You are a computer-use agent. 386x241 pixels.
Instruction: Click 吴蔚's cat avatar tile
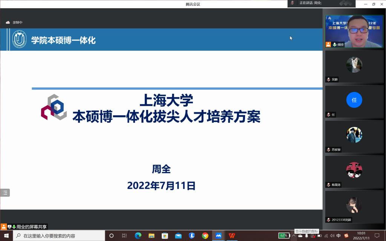[x=354, y=65]
